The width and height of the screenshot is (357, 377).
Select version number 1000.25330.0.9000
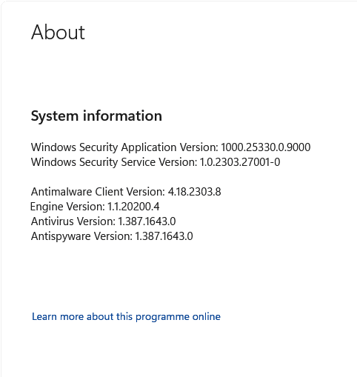[266, 147]
